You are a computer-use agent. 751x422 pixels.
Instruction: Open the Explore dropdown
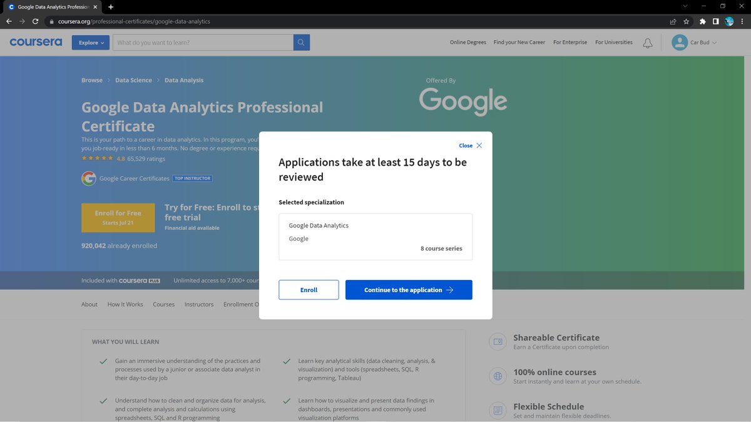pyautogui.click(x=90, y=42)
